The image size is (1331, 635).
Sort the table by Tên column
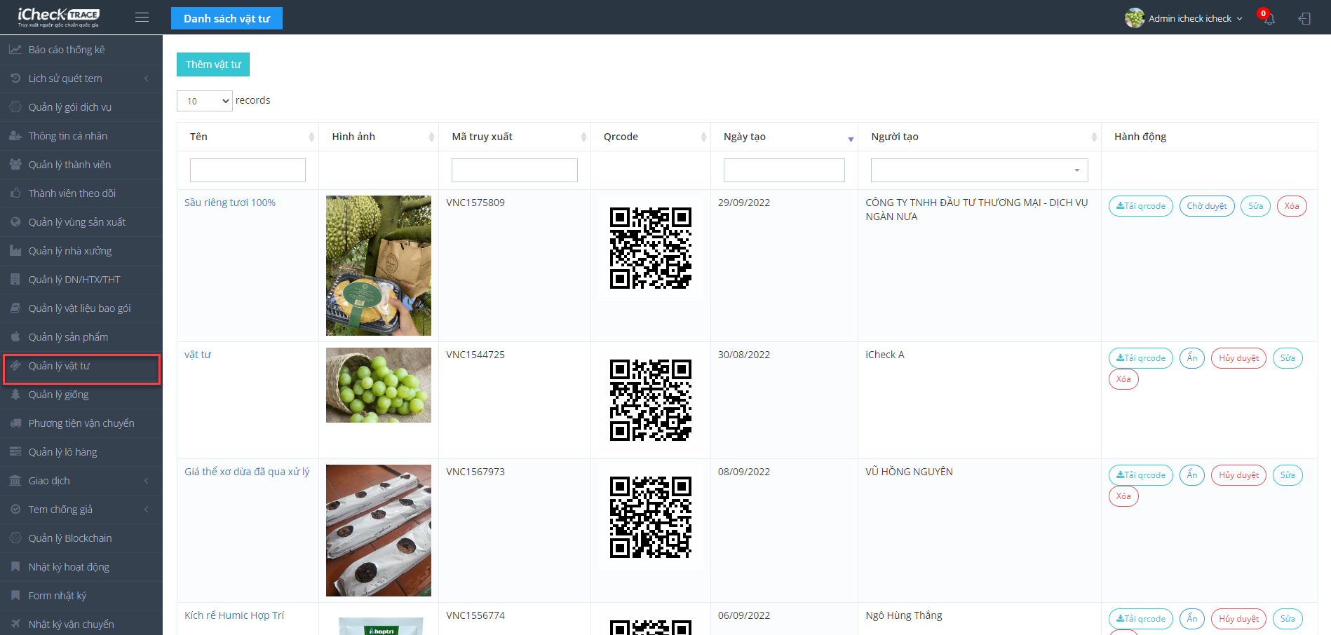pos(248,137)
